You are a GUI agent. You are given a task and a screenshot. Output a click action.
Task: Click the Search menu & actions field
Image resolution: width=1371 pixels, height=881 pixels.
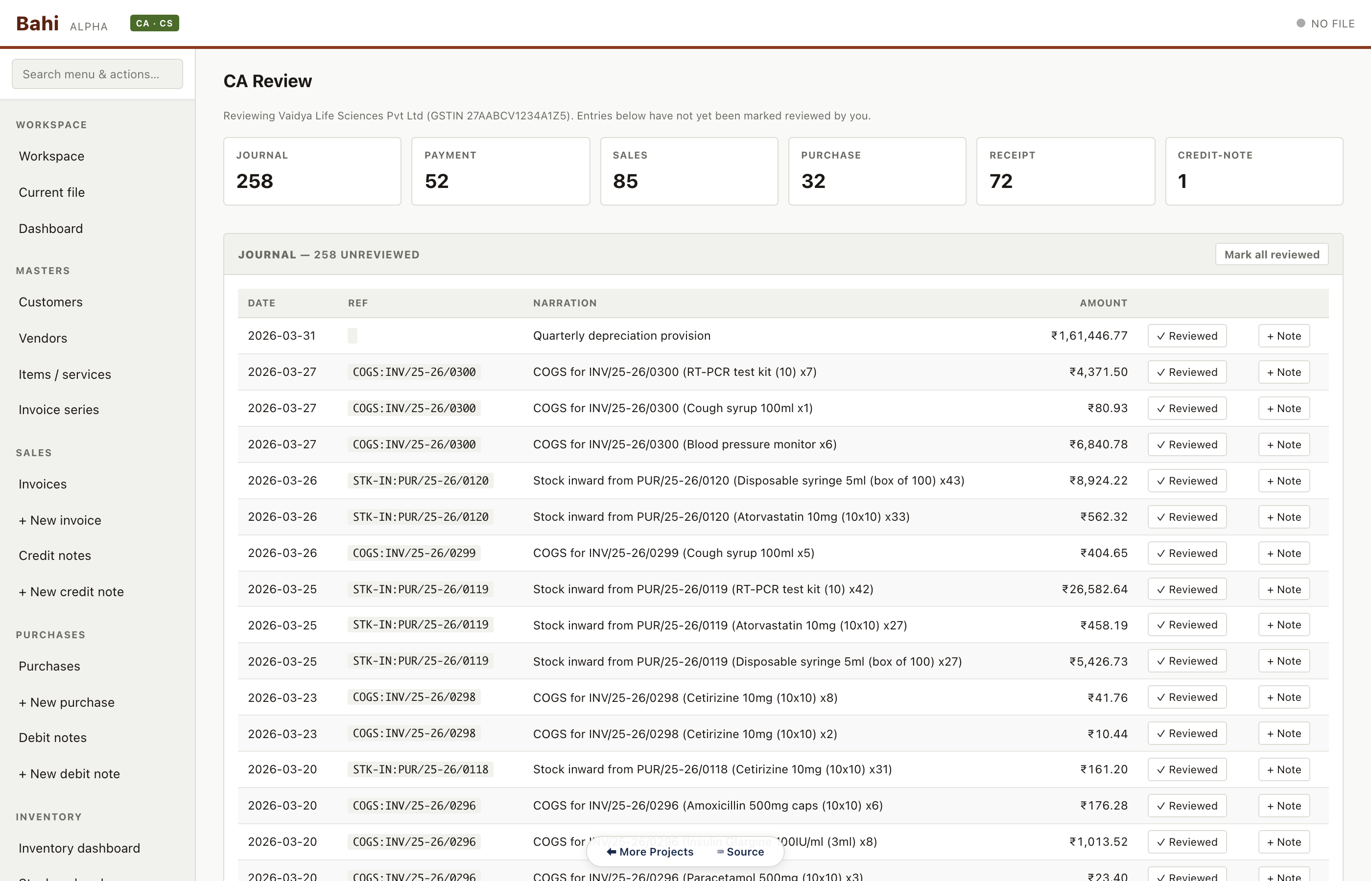pos(96,74)
